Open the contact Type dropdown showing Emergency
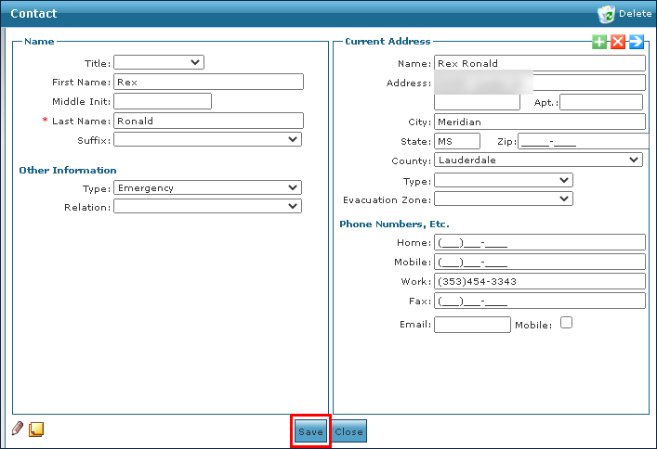This screenshot has height=449, width=657. coord(207,187)
